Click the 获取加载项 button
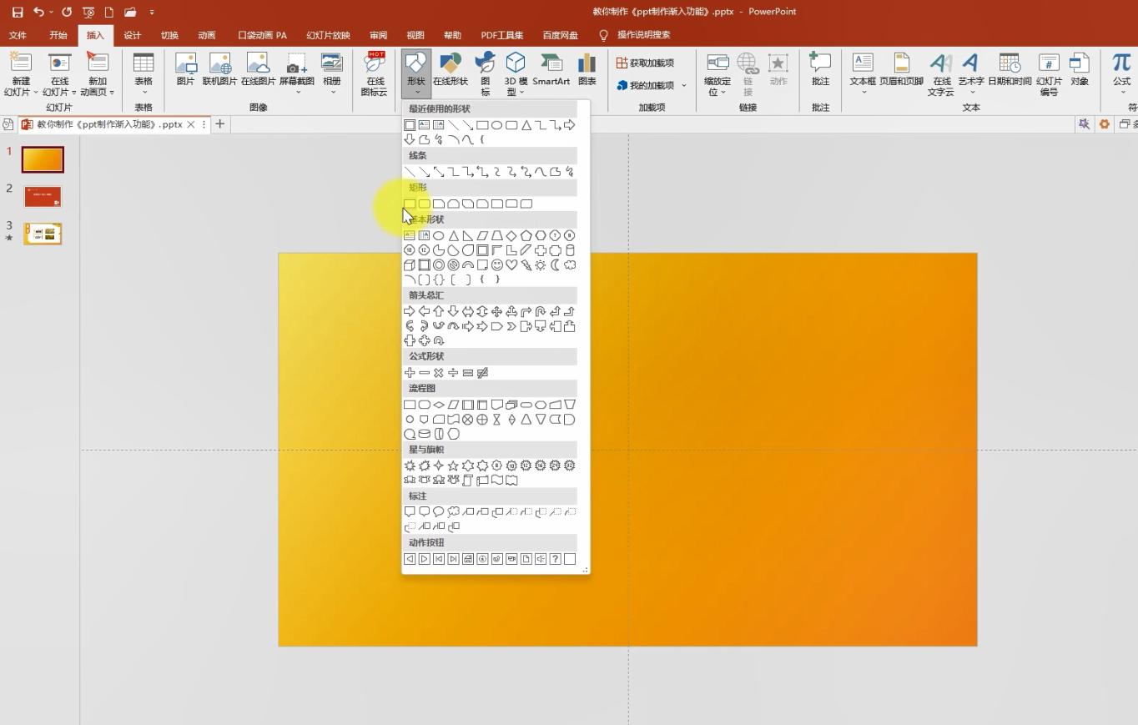This screenshot has height=725, width=1138. (x=645, y=63)
